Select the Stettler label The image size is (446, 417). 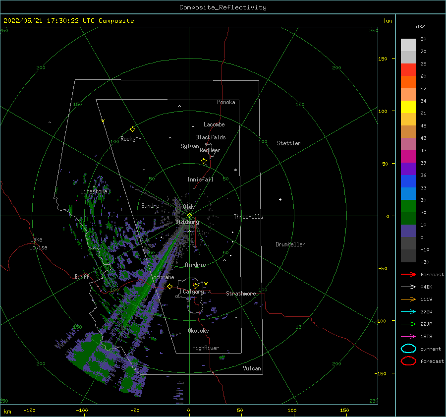289,143
